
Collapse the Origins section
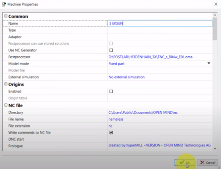click(x=5, y=84)
